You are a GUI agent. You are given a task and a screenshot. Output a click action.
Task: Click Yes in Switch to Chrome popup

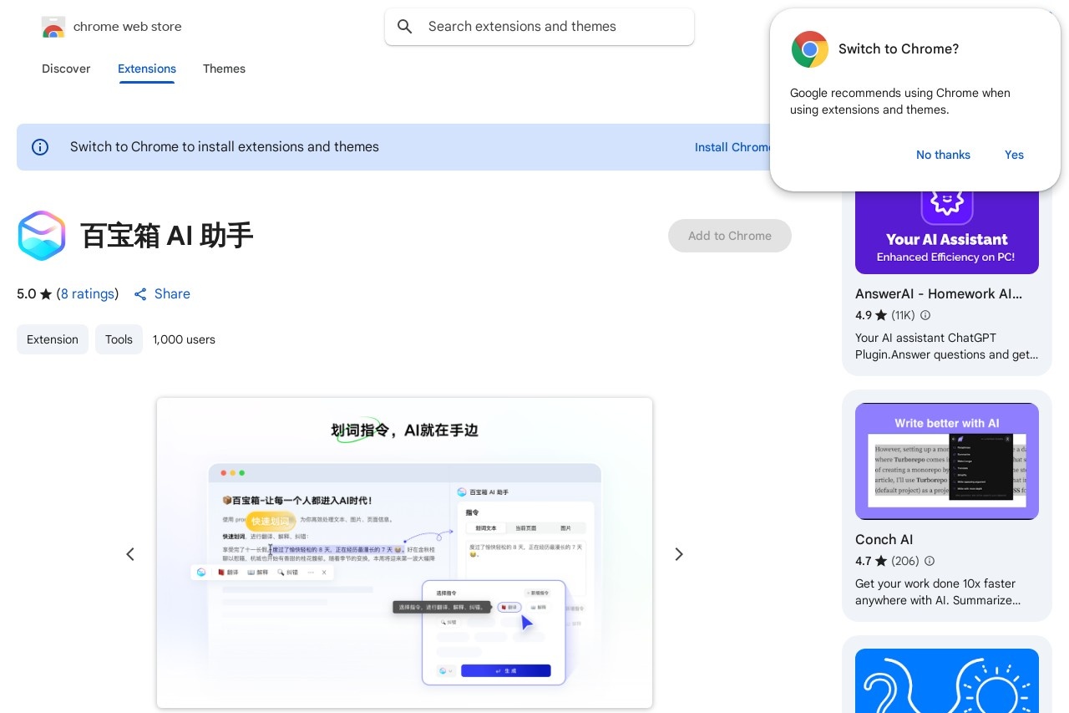[1014, 155]
